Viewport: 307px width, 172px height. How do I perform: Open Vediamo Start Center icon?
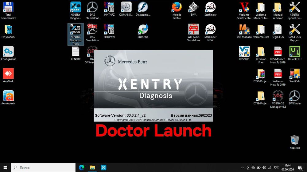(244, 10)
